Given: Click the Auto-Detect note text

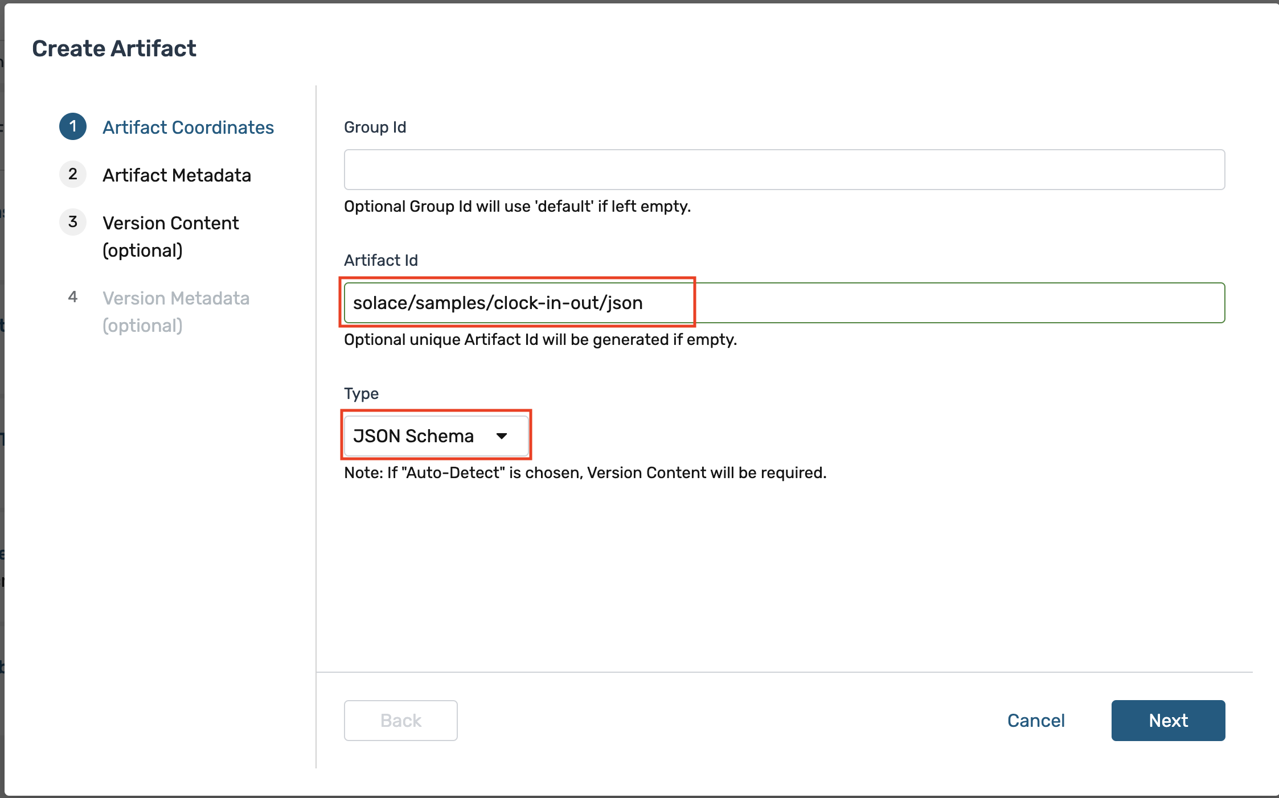Looking at the screenshot, I should [585, 473].
